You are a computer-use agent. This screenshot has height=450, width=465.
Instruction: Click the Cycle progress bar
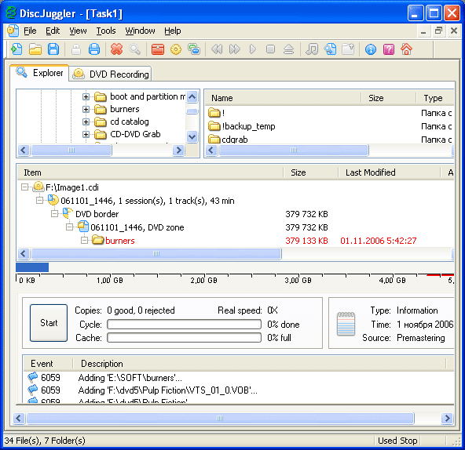(x=184, y=325)
